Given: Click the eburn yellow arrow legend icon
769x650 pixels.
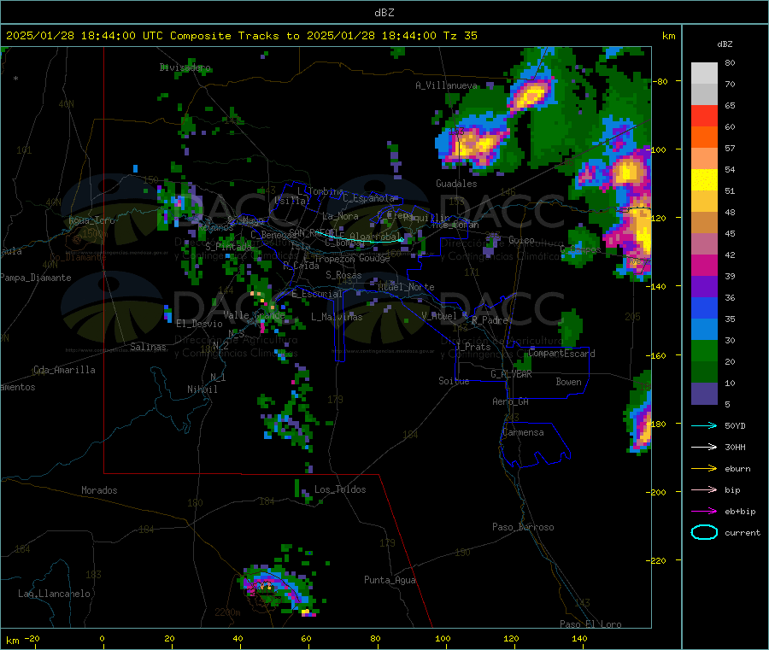Looking at the screenshot, I should pos(704,469).
